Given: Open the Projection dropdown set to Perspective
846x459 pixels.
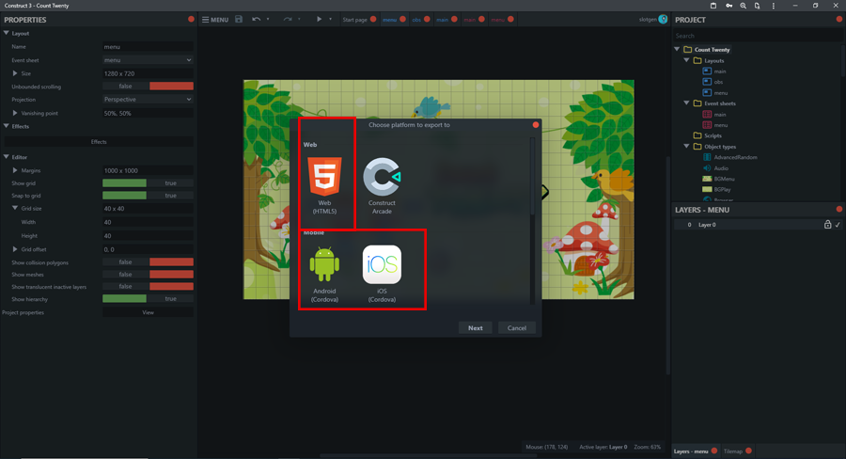Looking at the screenshot, I should pos(148,100).
